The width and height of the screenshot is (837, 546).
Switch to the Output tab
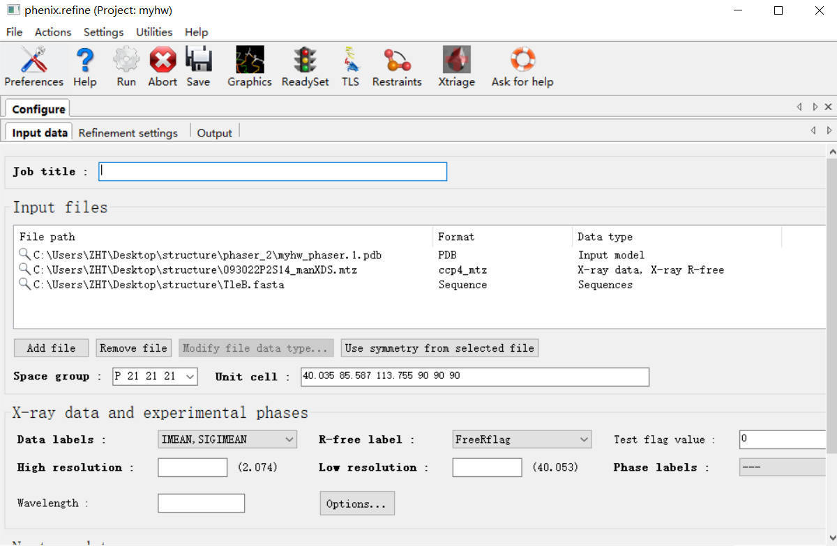point(214,132)
